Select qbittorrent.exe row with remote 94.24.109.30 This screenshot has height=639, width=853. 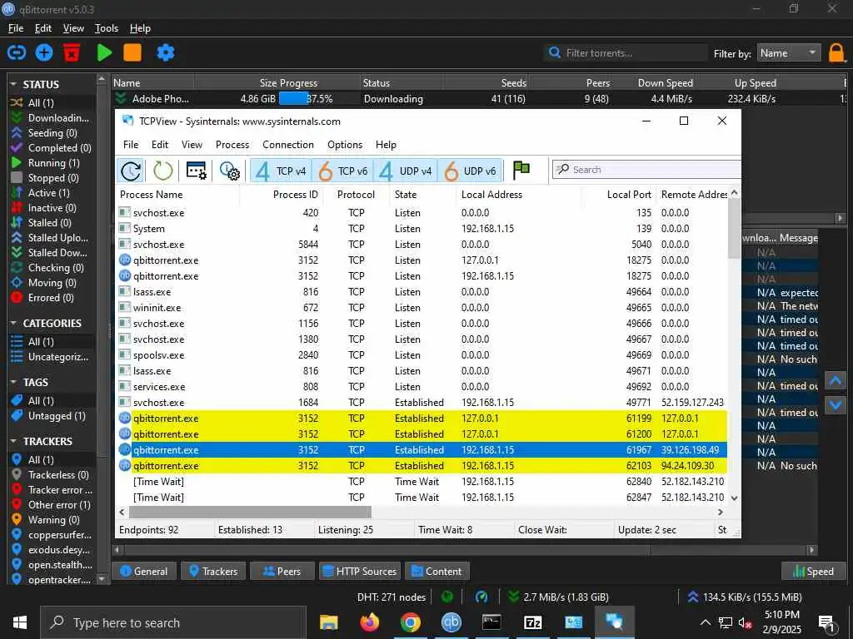point(421,466)
